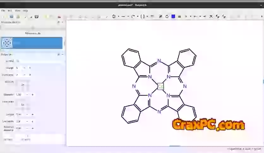Screen dimensions: 264x153
Task: Select the ring drawing tool in toolbar
Action: (x=114, y=16)
